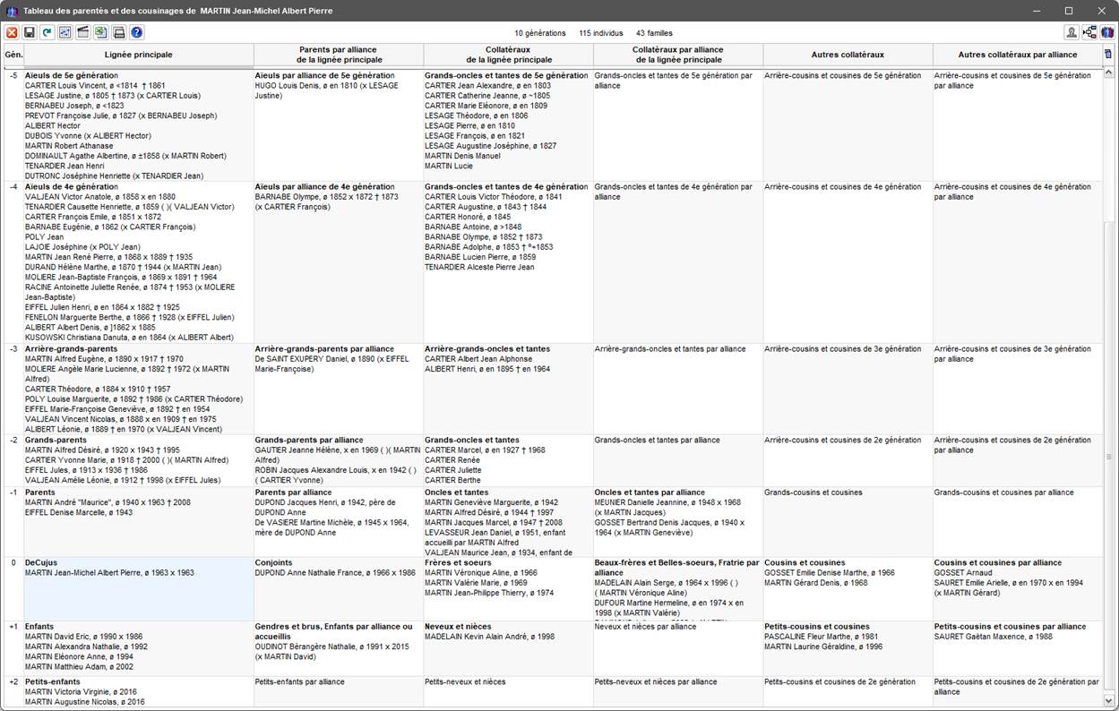
Task: Select 'GAUTIER Jeanne Hélène, x en 1969'
Action: tap(338, 455)
